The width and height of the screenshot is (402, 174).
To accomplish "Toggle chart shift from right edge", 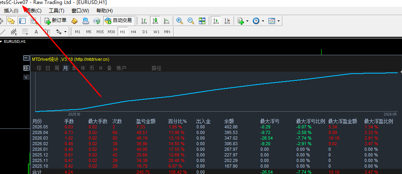I will tap(227, 21).
